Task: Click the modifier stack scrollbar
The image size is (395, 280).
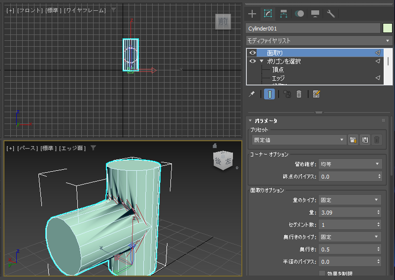Action: click(388, 61)
